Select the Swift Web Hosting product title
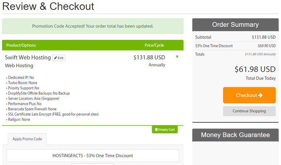 click(28, 58)
